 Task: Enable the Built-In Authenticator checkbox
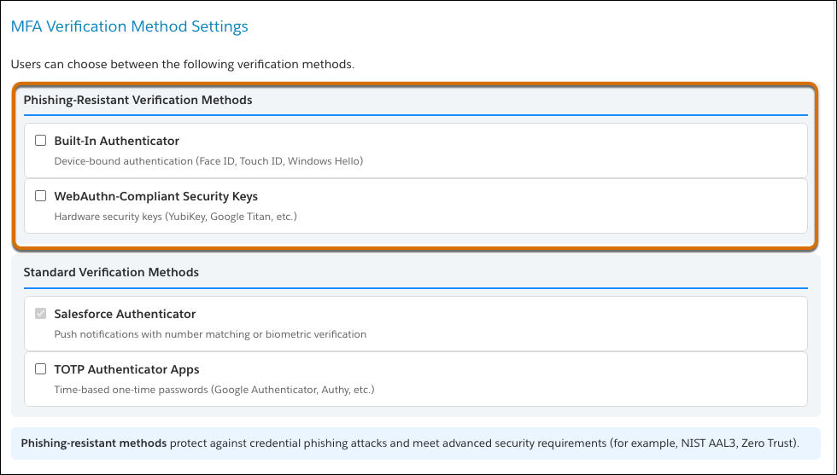tap(41, 141)
